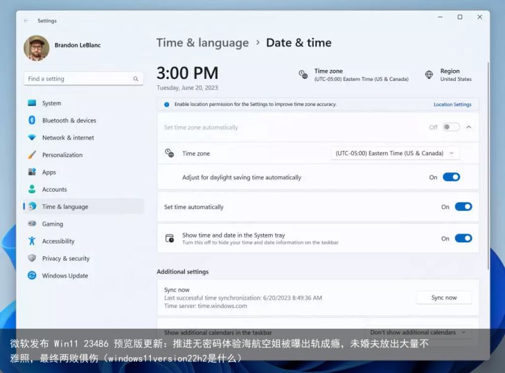Viewport: 505px width, 373px height.
Task: Click the search magnifier icon
Action: 136,79
